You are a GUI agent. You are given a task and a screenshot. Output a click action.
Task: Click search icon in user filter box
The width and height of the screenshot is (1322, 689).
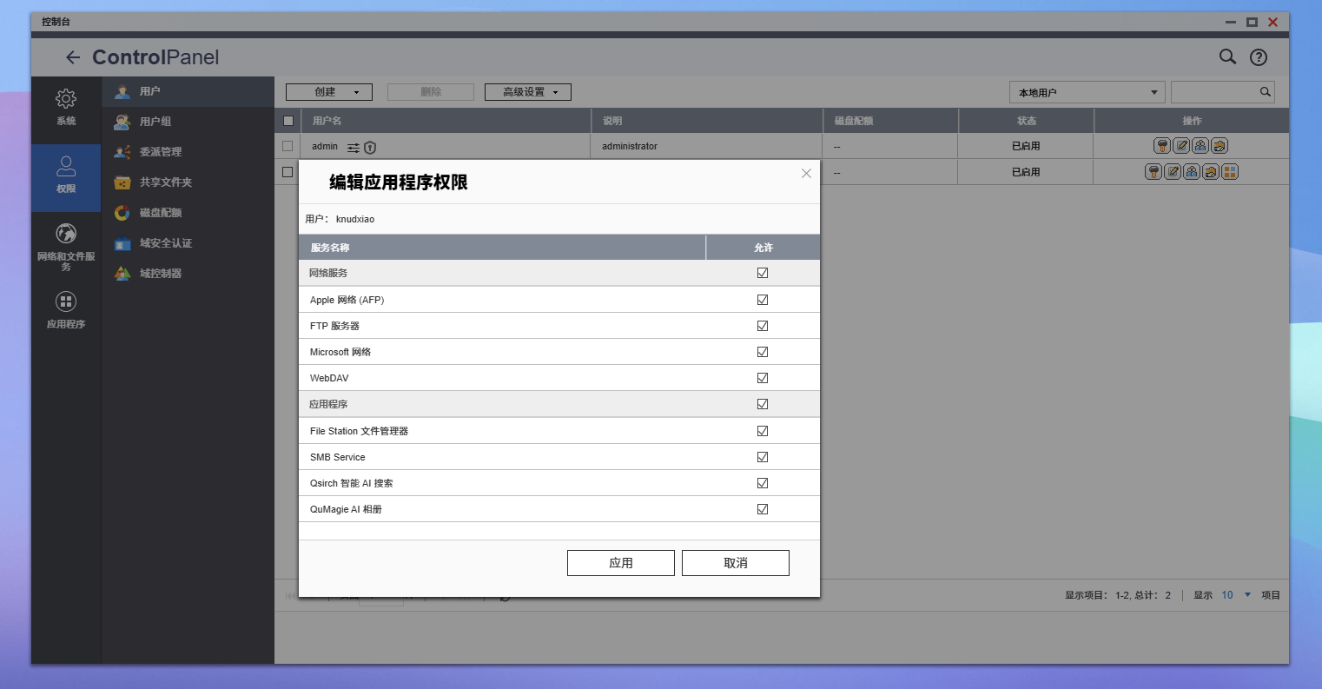1266,92
